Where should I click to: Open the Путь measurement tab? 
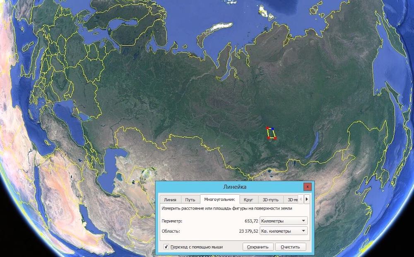190,200
